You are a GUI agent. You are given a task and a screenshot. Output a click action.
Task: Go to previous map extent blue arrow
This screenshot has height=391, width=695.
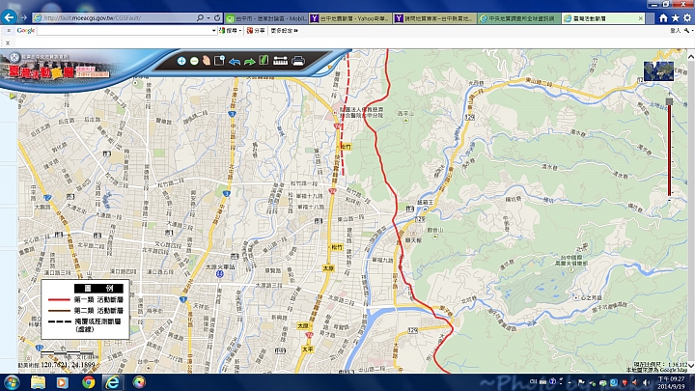coord(235,61)
